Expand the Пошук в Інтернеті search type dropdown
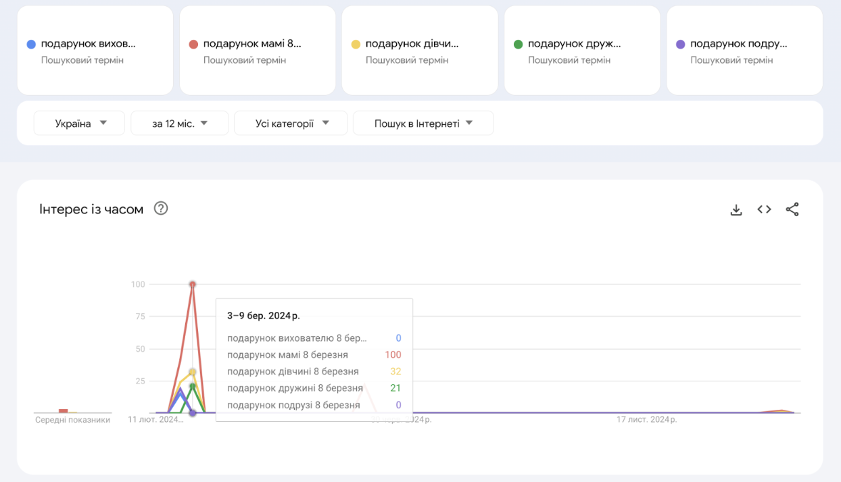Viewport: 841px width, 482px height. coord(423,124)
